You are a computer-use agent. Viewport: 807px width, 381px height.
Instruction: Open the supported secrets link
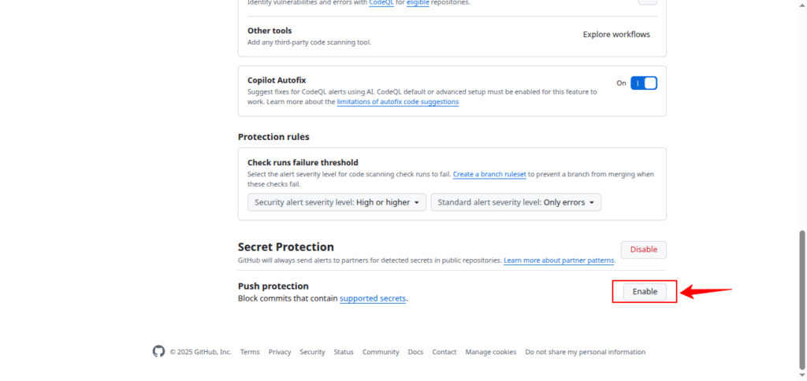tap(373, 299)
